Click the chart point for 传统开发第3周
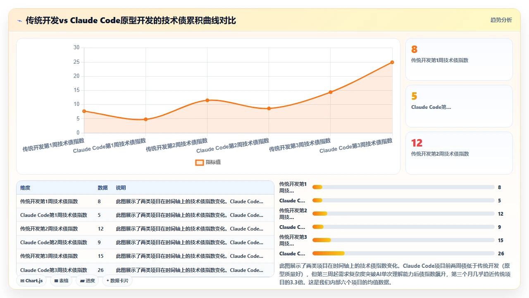Image resolution: width=529 pixels, height=298 pixels. [x=330, y=92]
